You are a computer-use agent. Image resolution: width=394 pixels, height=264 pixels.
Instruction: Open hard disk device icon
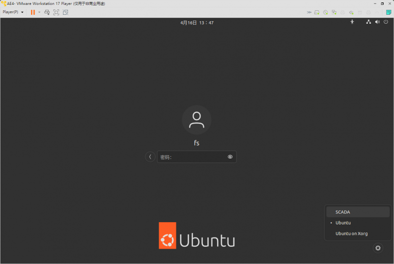[x=317, y=12]
